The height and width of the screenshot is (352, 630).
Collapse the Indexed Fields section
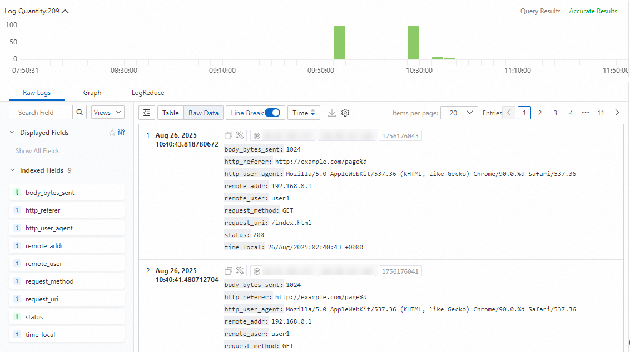click(x=12, y=170)
